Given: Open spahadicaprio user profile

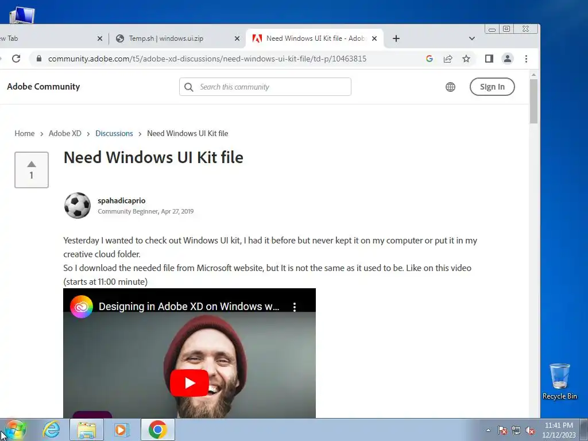Looking at the screenshot, I should (x=122, y=200).
